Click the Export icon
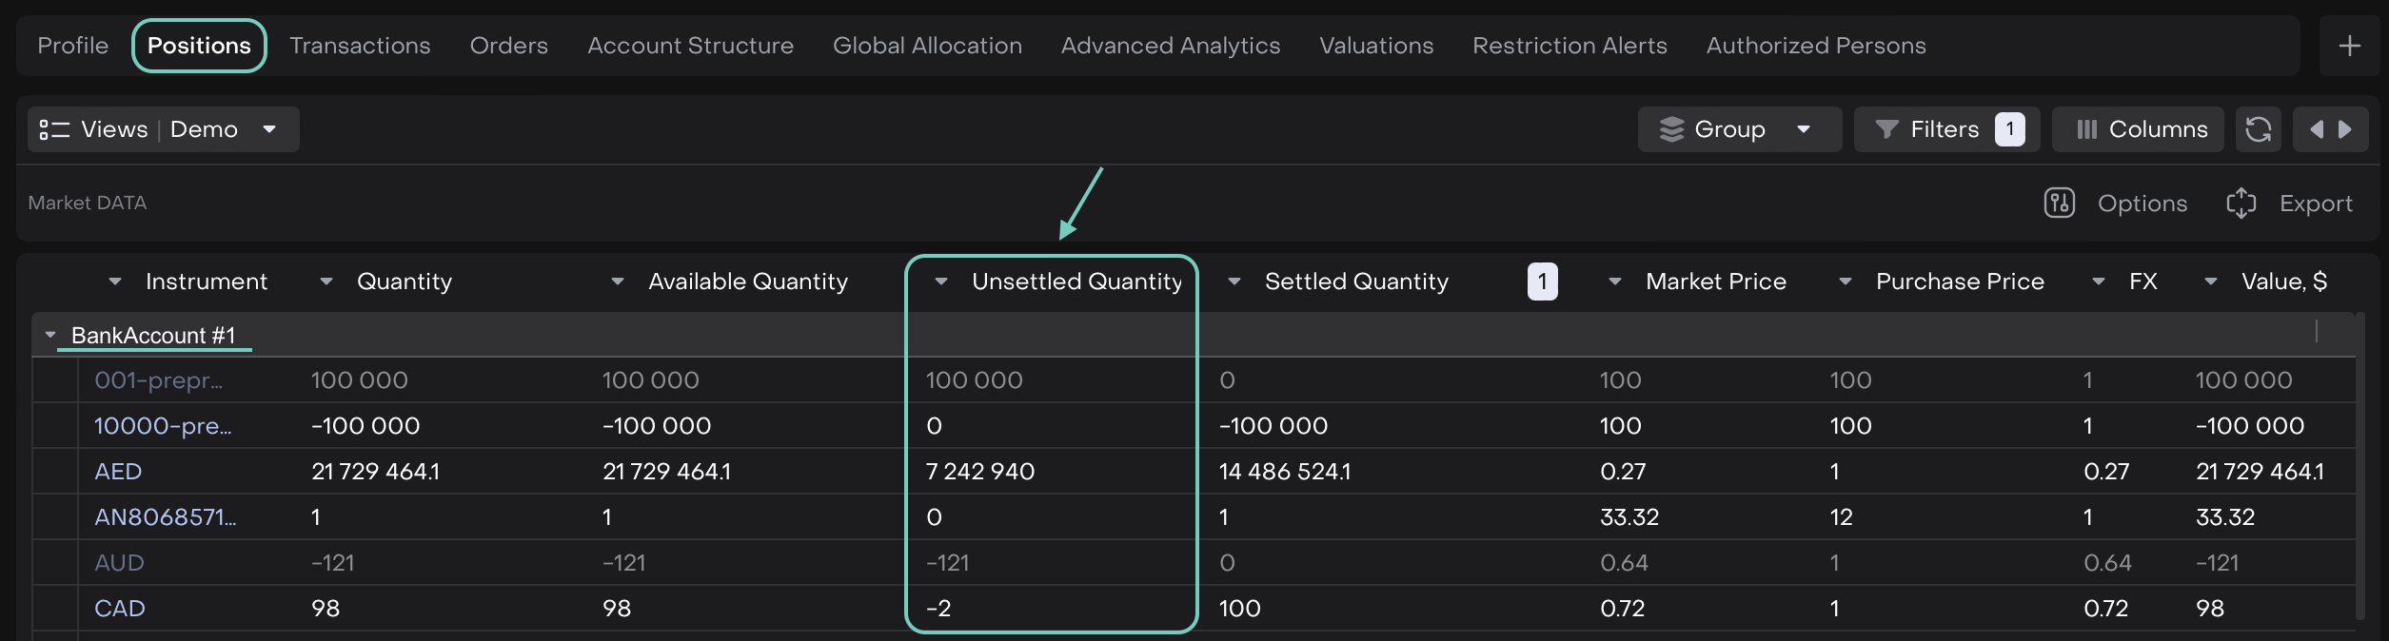Viewport: 2389px width, 641px height. coord(2241,203)
